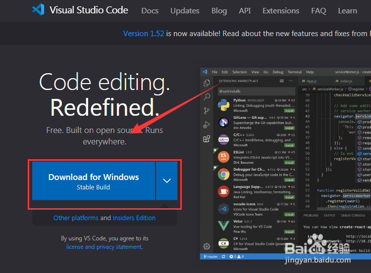Click the Vetur extension icon
This screenshot has width=371, height=273.
(x=223, y=226)
